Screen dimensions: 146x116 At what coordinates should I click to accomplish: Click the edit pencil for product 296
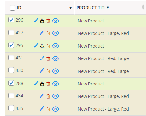pyautogui.click(x=36, y=20)
